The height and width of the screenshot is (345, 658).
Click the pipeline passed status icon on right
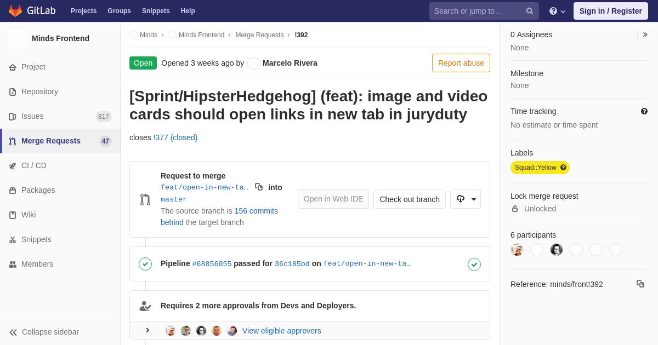pos(474,264)
